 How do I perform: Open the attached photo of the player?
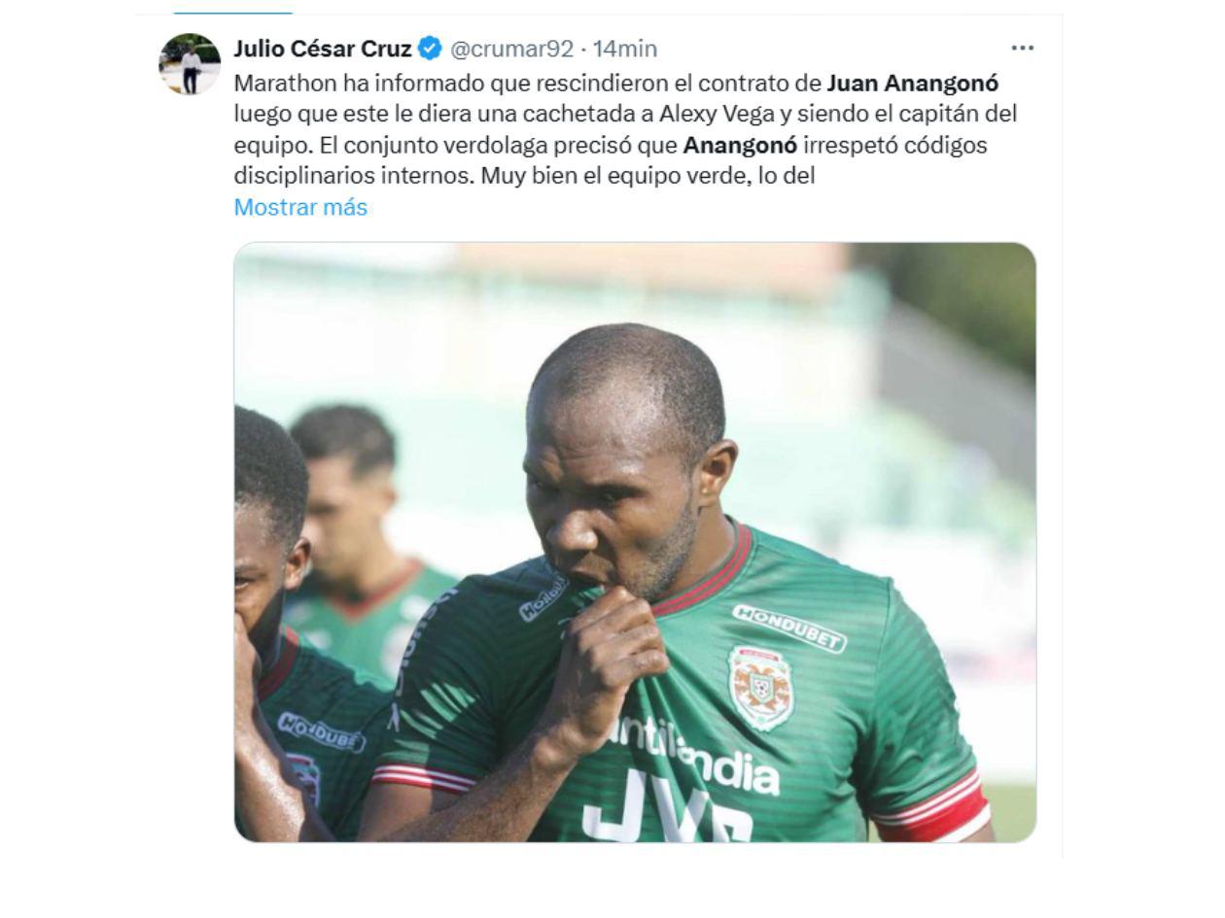pos(635,542)
